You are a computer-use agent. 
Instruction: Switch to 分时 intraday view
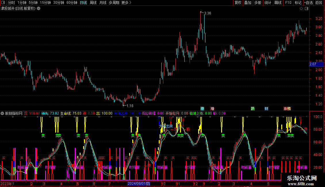click(x=12, y=3)
